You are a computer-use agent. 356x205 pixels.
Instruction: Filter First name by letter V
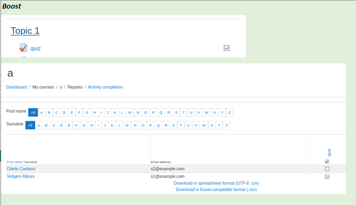pos(198,112)
